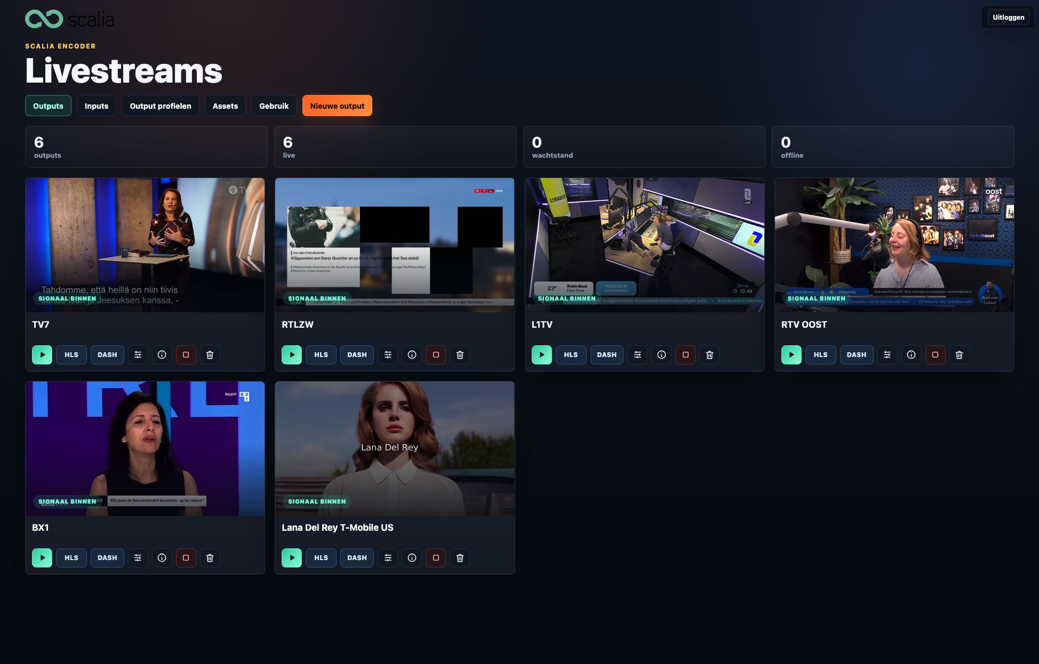
Task: Open DASH link for Lana Del Rey
Action: (x=357, y=558)
